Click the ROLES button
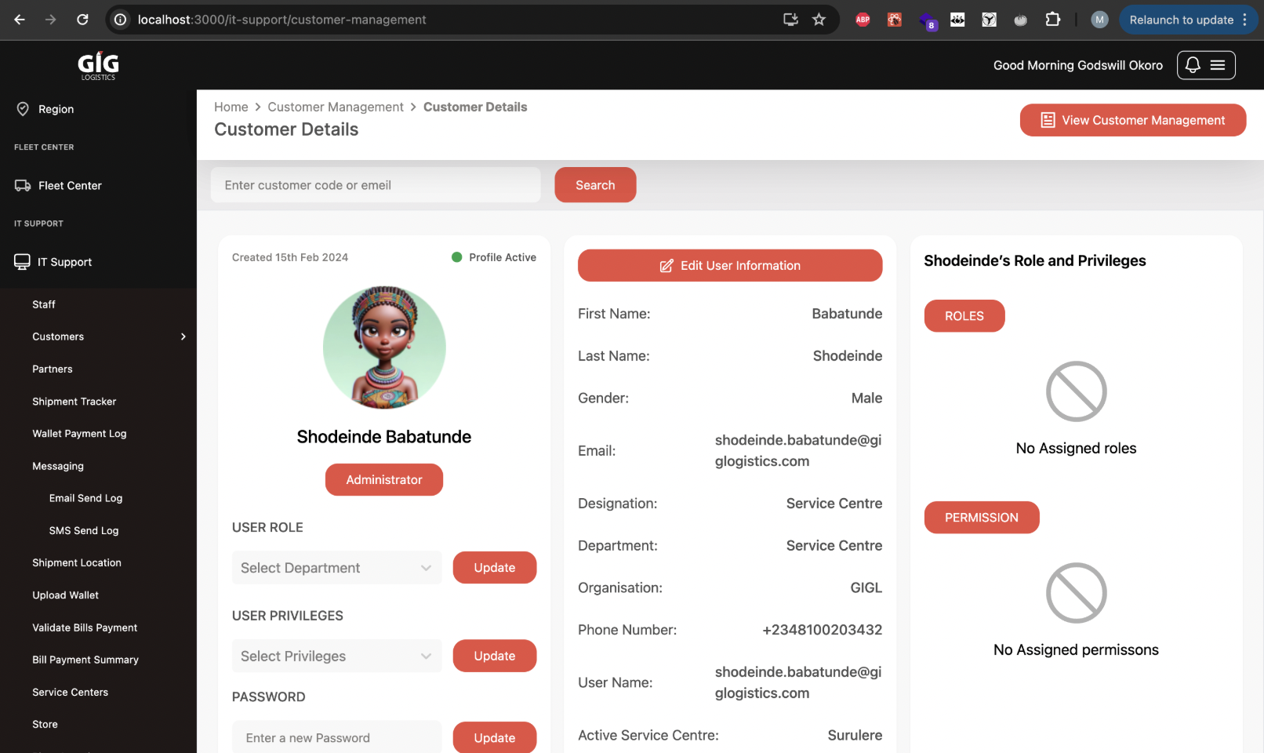The height and width of the screenshot is (753, 1264). click(x=964, y=316)
